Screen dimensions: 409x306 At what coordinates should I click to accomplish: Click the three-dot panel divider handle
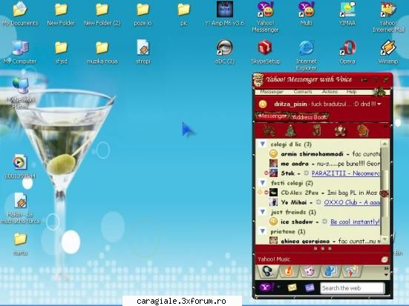322,248
